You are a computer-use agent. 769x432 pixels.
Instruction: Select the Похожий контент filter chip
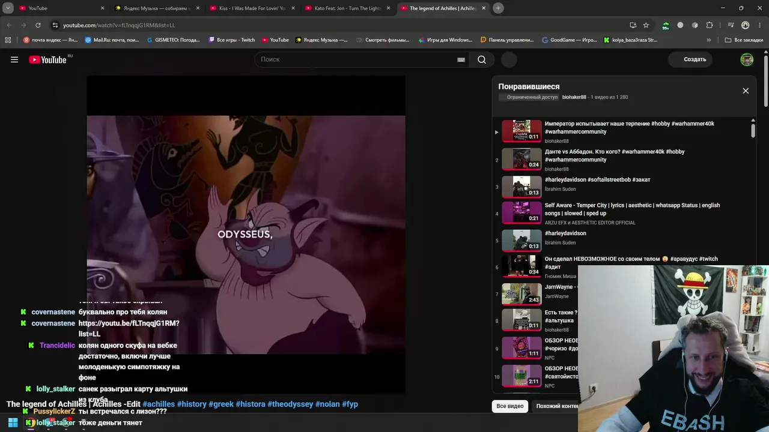pos(557,406)
